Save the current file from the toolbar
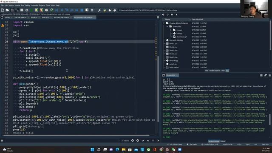Viewport: 272px width, 153px height. [12, 10]
